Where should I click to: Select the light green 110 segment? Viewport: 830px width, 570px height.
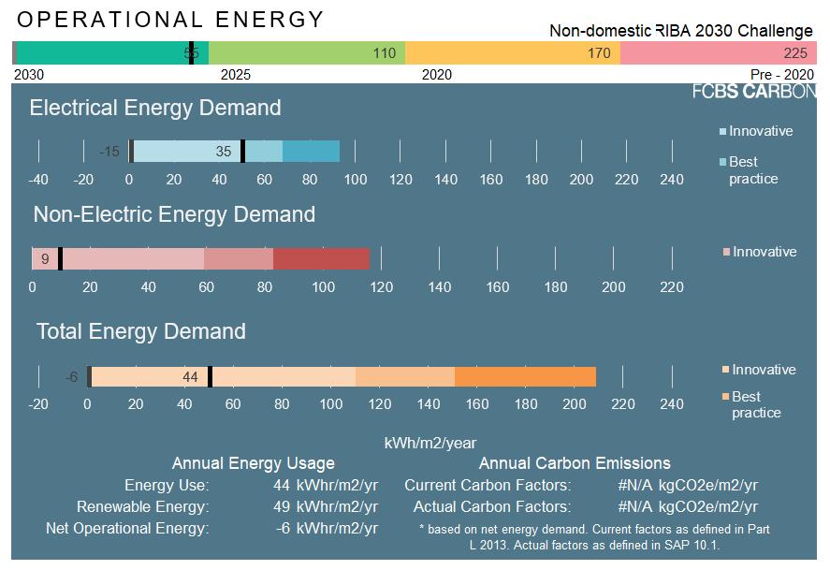coord(307,53)
